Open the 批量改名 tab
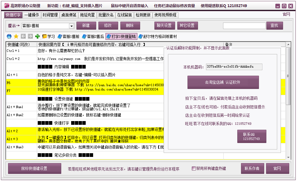This screenshot has width=297, height=181. 106,15
